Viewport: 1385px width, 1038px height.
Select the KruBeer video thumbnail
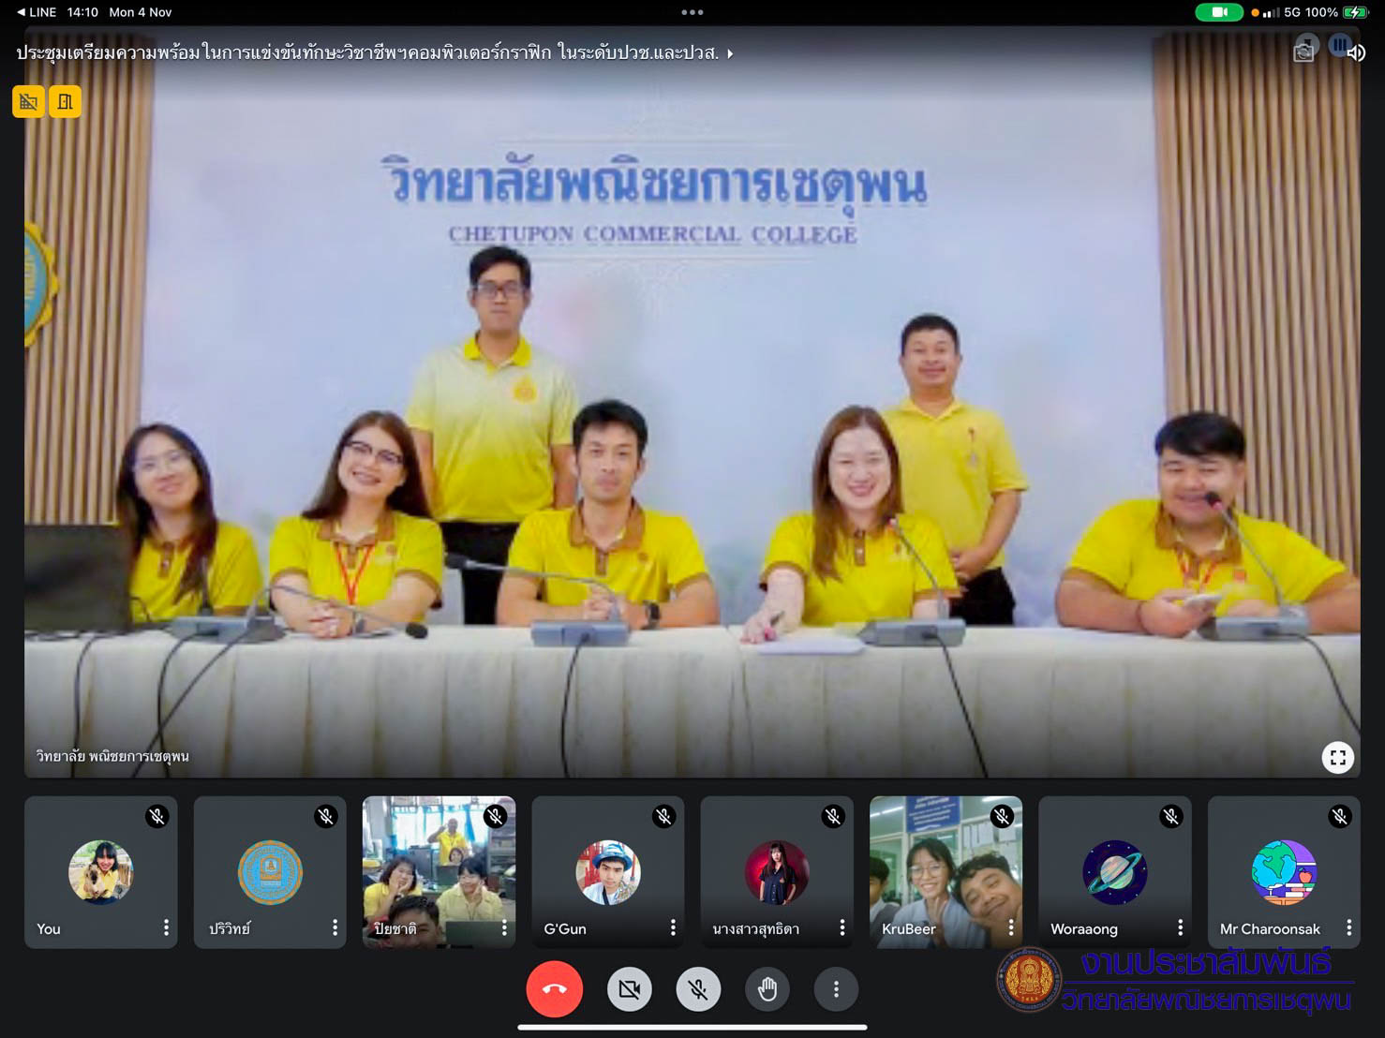tap(946, 872)
